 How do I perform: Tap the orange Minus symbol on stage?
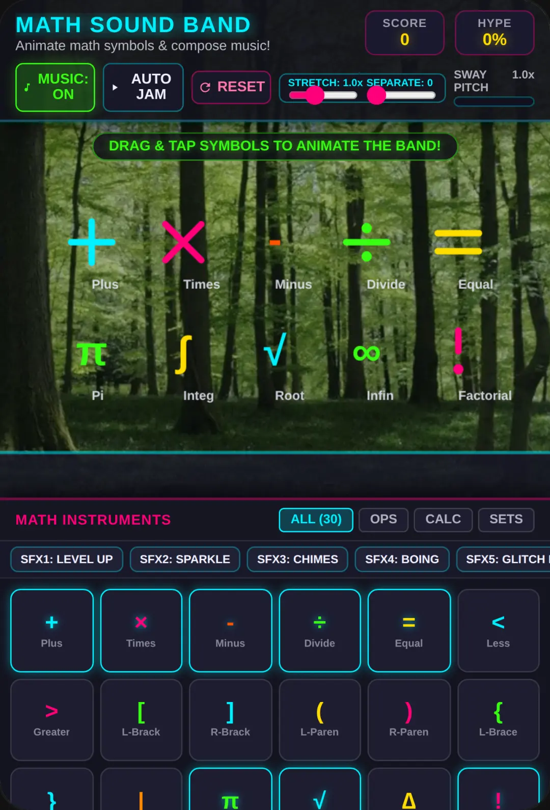click(x=275, y=242)
